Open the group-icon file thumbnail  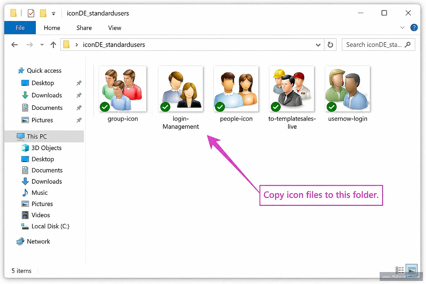(x=123, y=89)
